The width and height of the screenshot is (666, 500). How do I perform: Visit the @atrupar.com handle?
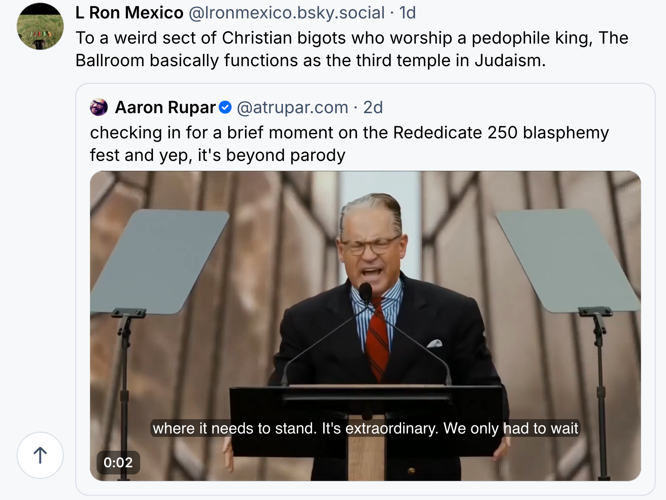tap(292, 108)
